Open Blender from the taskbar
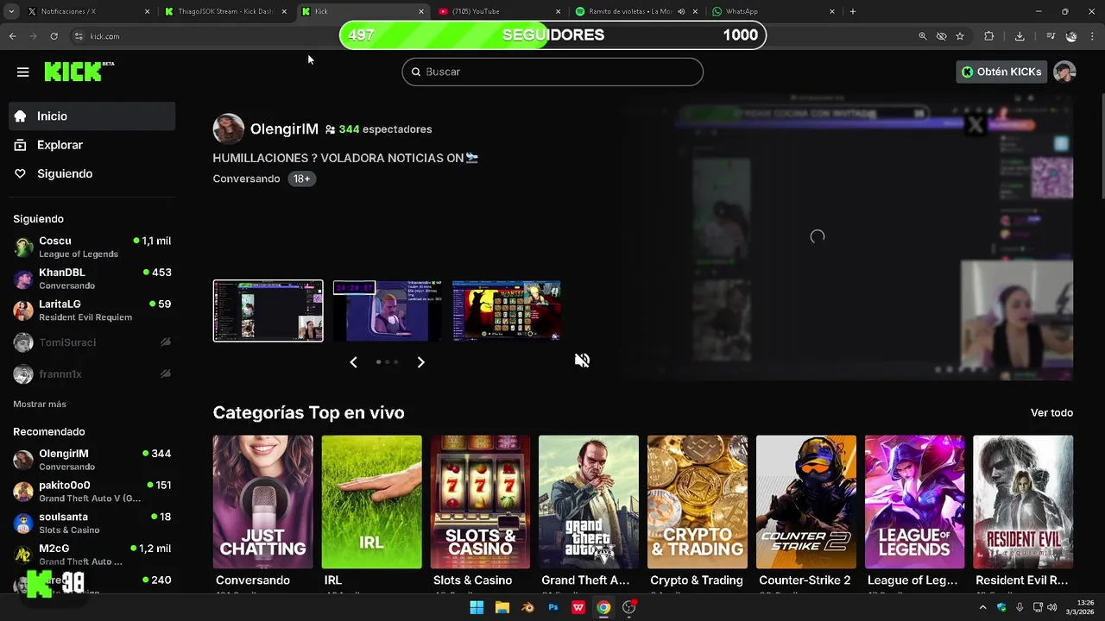The width and height of the screenshot is (1105, 621). click(x=527, y=607)
